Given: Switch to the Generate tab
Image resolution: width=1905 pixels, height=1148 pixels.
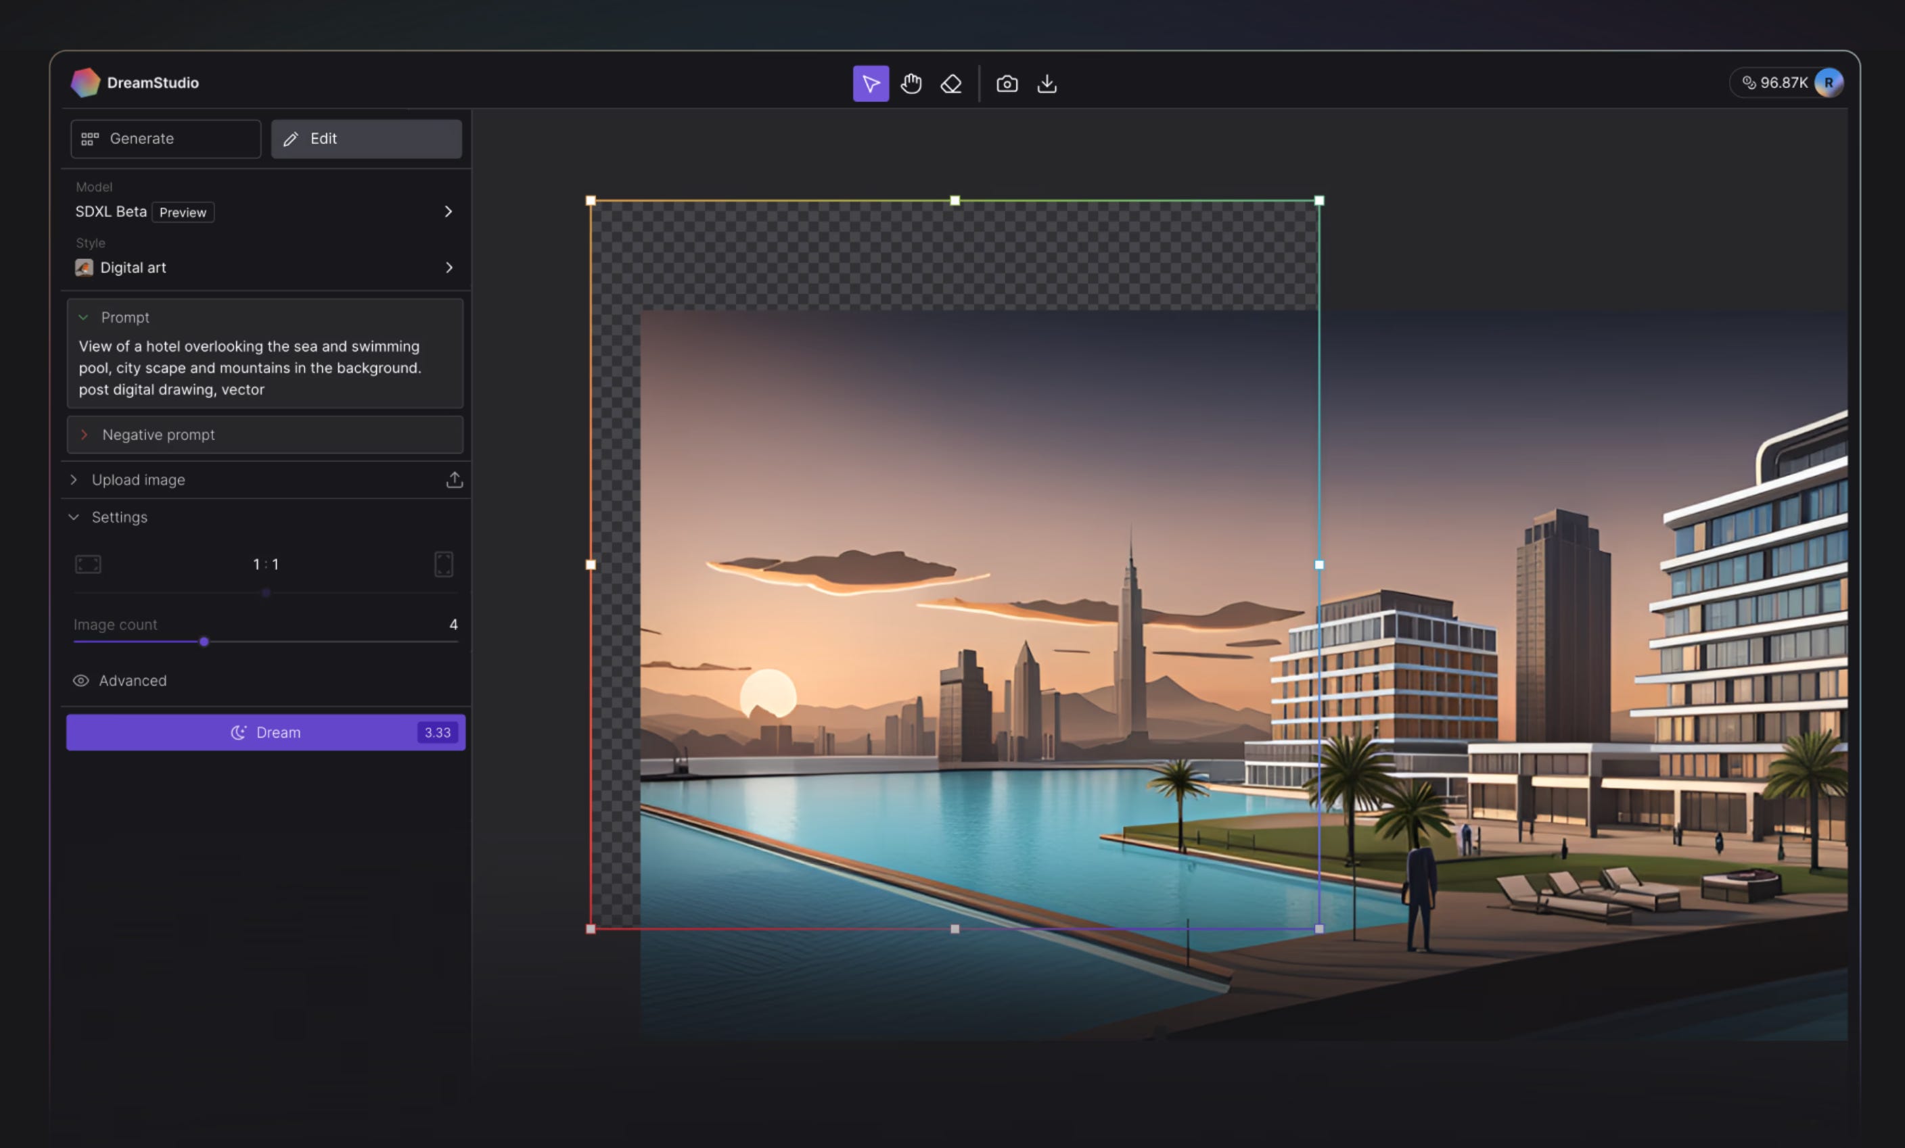Looking at the screenshot, I should click(166, 139).
